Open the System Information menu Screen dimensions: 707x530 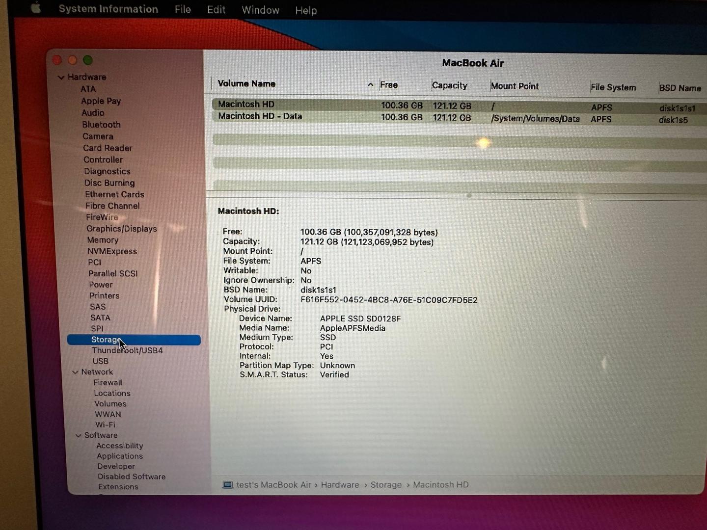108,9
